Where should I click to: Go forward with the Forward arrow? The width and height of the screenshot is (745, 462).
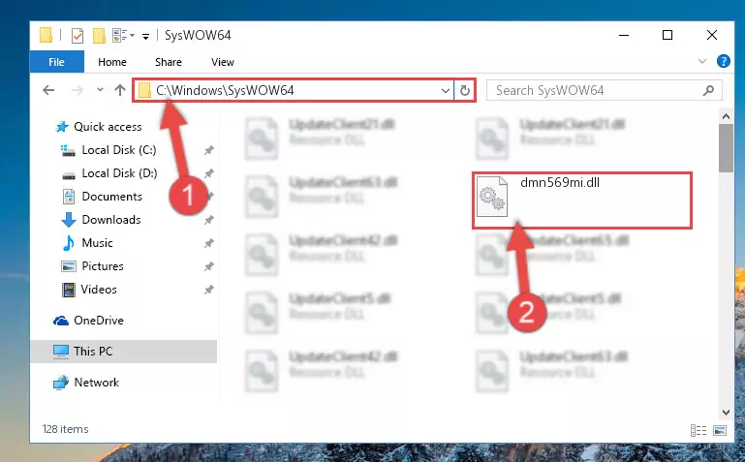[x=77, y=90]
